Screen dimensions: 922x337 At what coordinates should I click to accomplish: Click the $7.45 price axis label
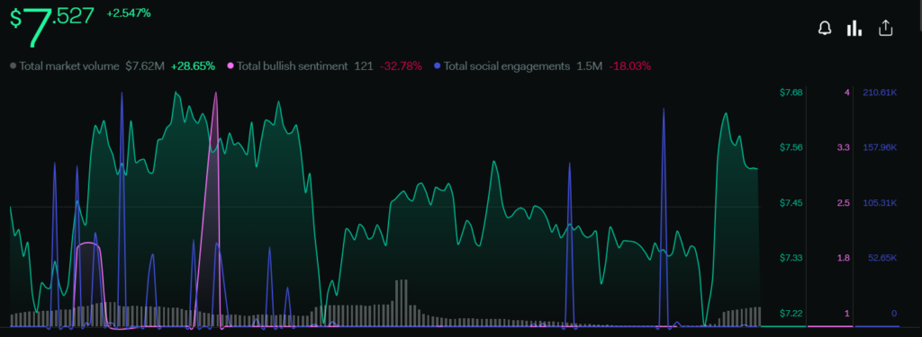coord(791,203)
